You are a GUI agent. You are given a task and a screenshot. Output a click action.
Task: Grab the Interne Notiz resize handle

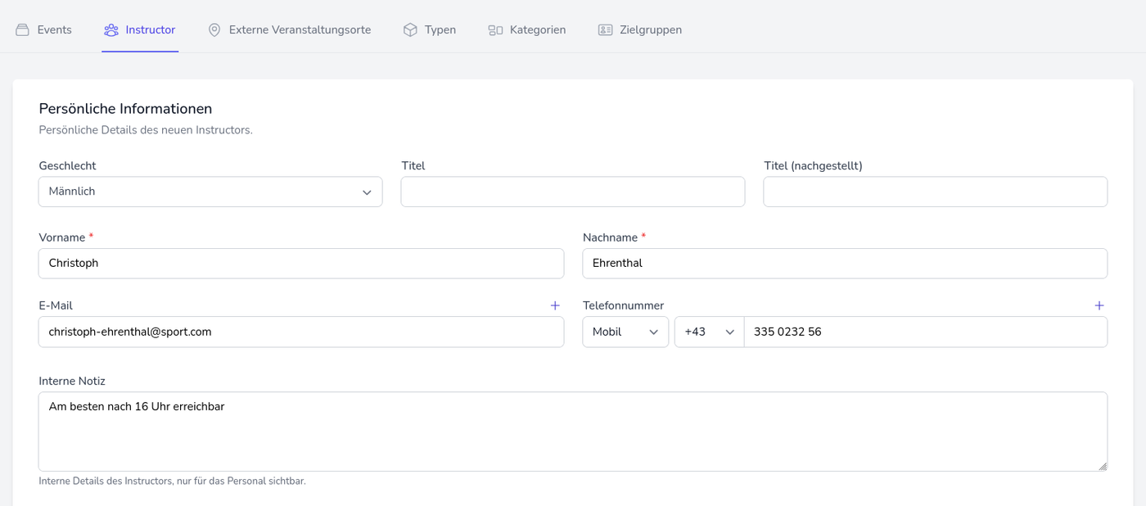pos(1102,466)
